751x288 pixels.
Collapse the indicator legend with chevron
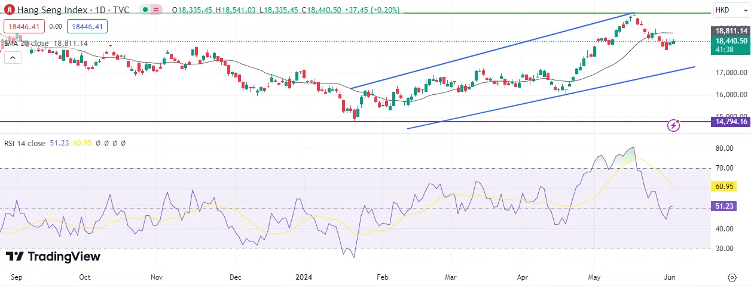point(13,57)
